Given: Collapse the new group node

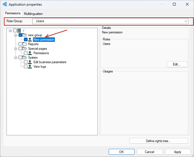Looking at the screenshot, I should [15, 35].
